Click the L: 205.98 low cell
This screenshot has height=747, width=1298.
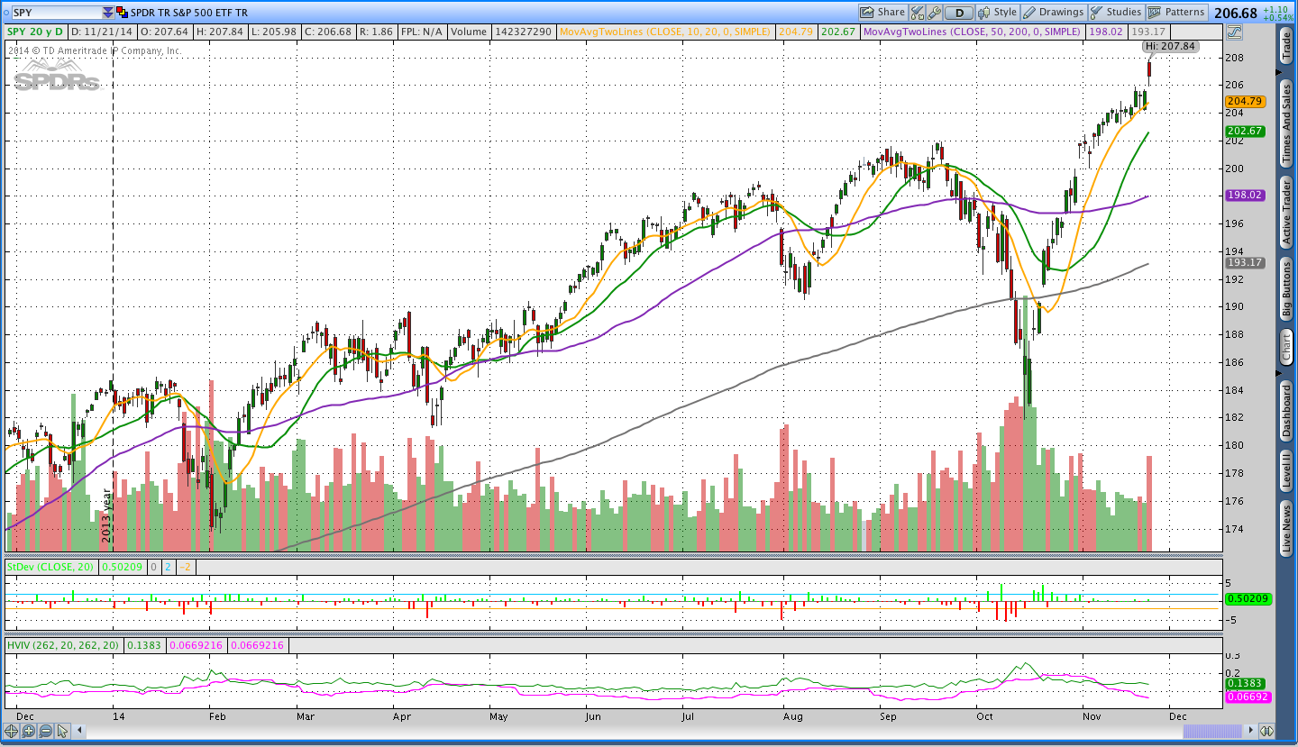click(273, 32)
